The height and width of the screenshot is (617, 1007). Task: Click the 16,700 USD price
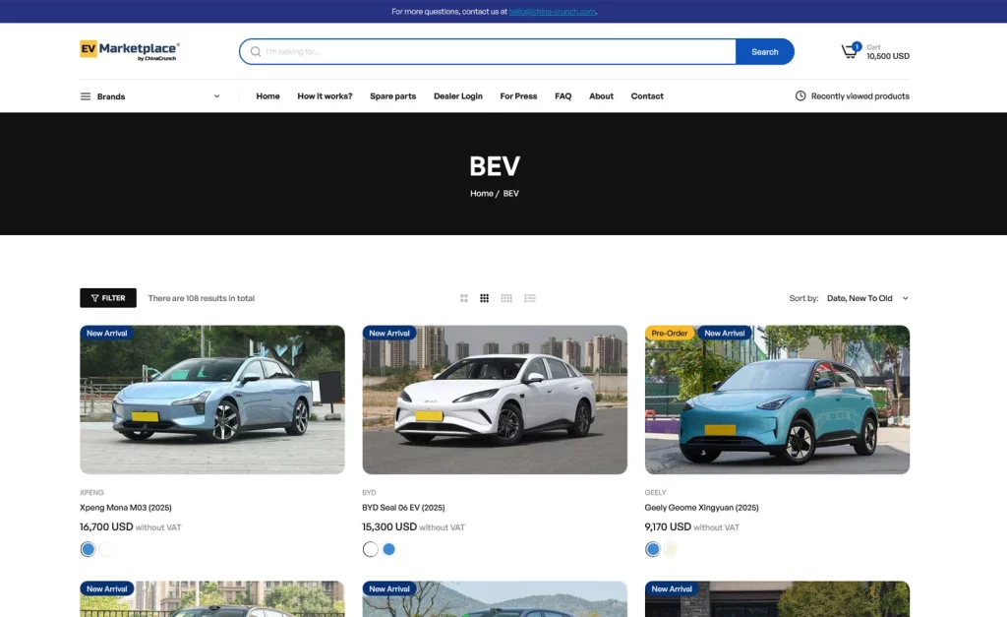tap(106, 527)
